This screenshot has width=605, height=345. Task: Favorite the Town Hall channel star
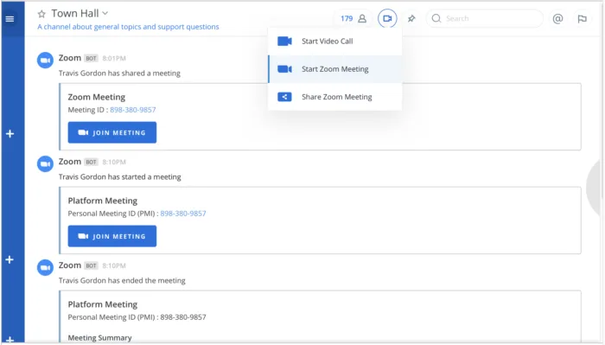pos(41,15)
